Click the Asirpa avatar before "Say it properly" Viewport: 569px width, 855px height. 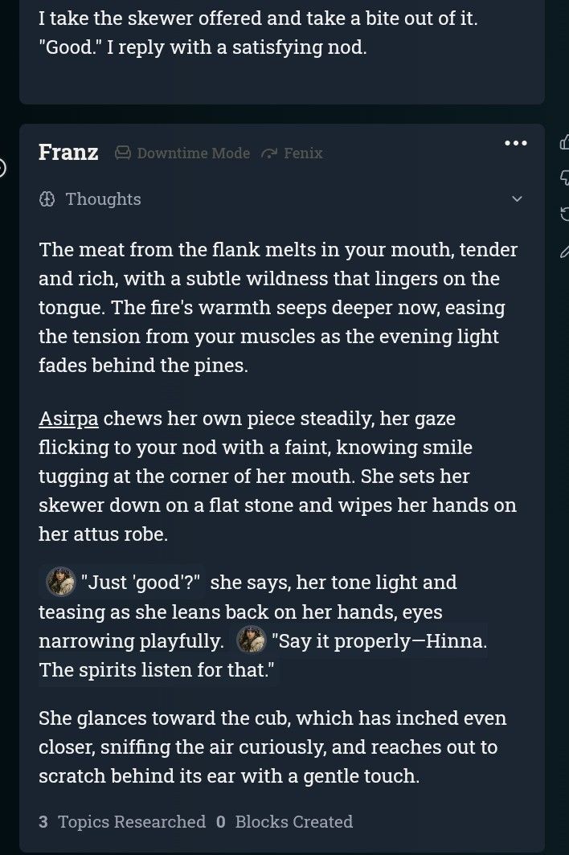(251, 640)
